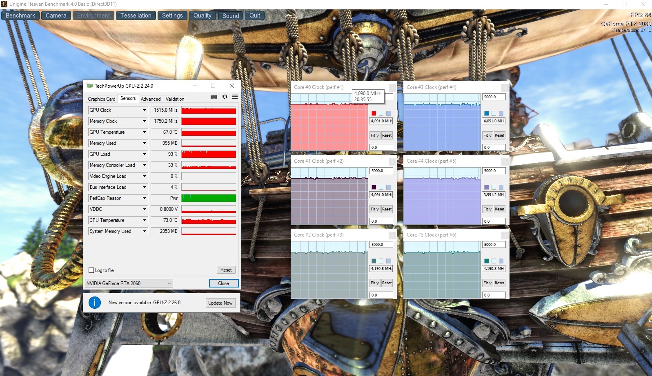Open the VDDC sensor dropdown

point(144,209)
